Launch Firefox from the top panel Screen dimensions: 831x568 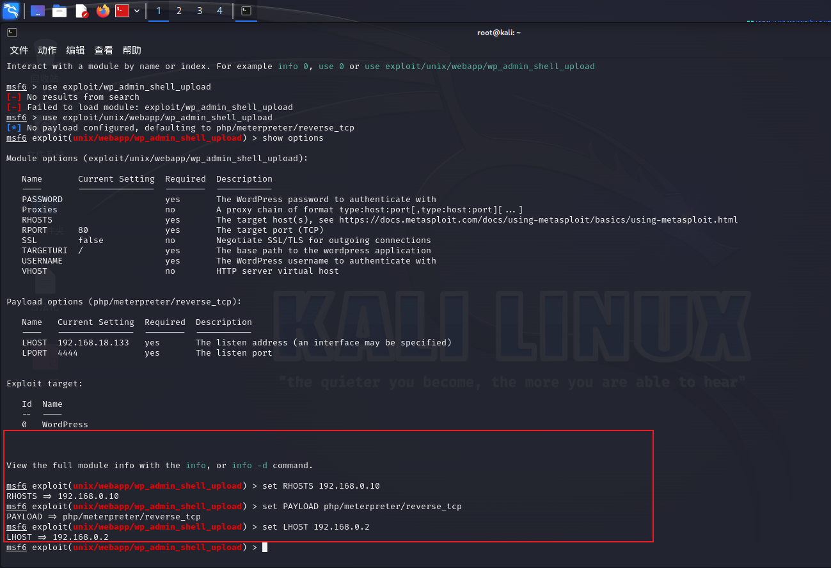(x=103, y=11)
